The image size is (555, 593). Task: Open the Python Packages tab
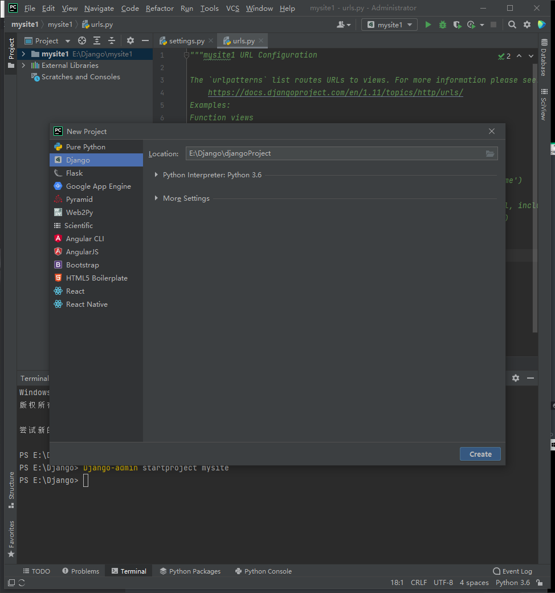190,571
